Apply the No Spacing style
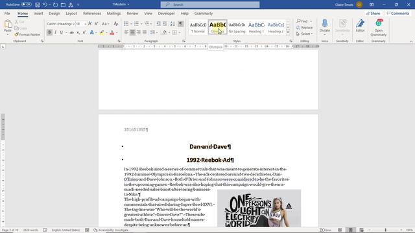The width and height of the screenshot is (415, 233). coord(237,27)
